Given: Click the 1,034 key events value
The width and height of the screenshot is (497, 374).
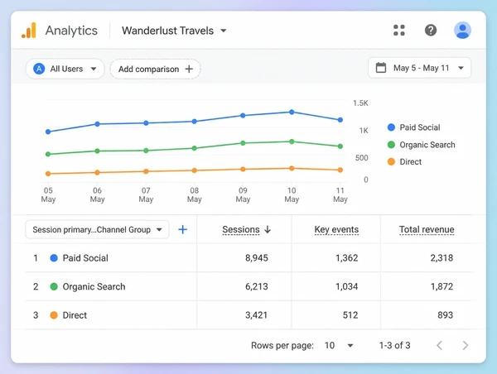Looking at the screenshot, I should [x=347, y=286].
